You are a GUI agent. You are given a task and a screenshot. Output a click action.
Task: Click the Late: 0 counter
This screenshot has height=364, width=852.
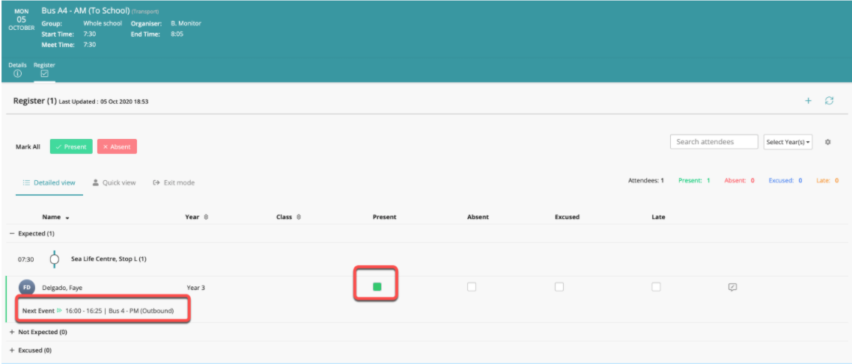click(827, 180)
